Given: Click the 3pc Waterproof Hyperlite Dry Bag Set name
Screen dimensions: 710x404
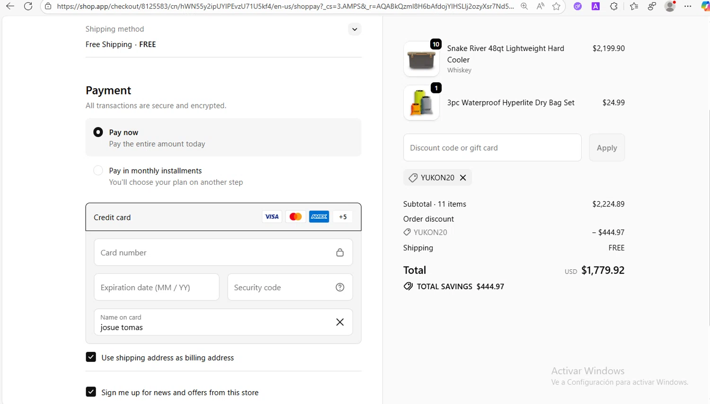Looking at the screenshot, I should tap(511, 103).
